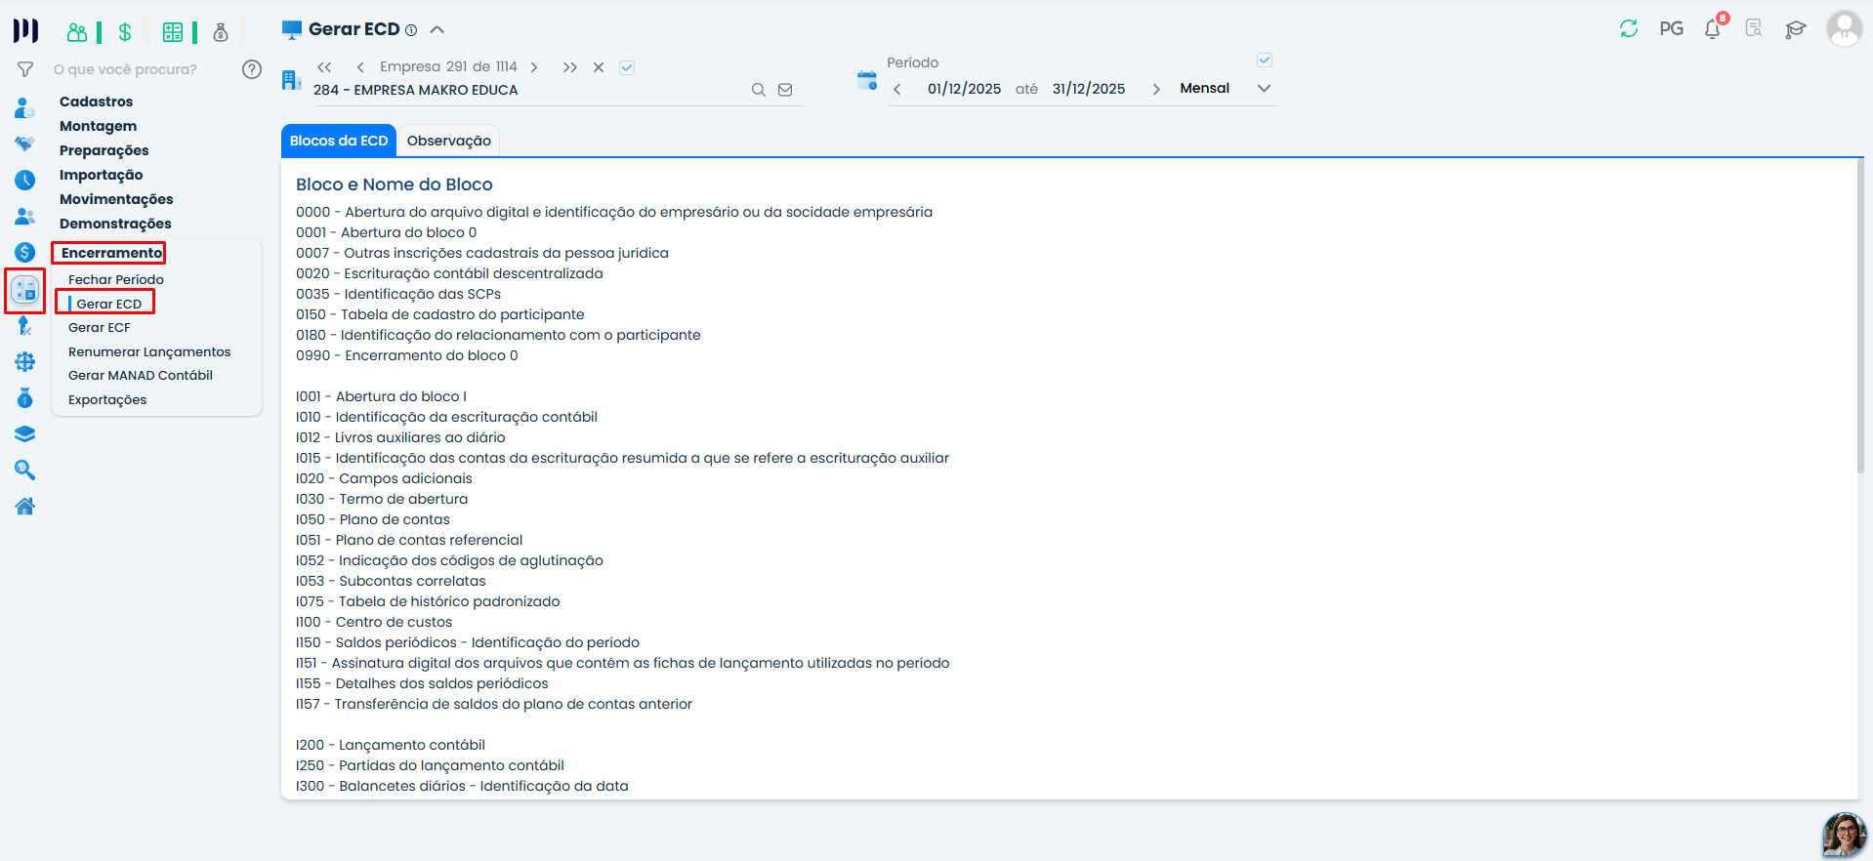Toggle the checkbox above period selector
The height and width of the screenshot is (861, 1873).
click(1265, 61)
